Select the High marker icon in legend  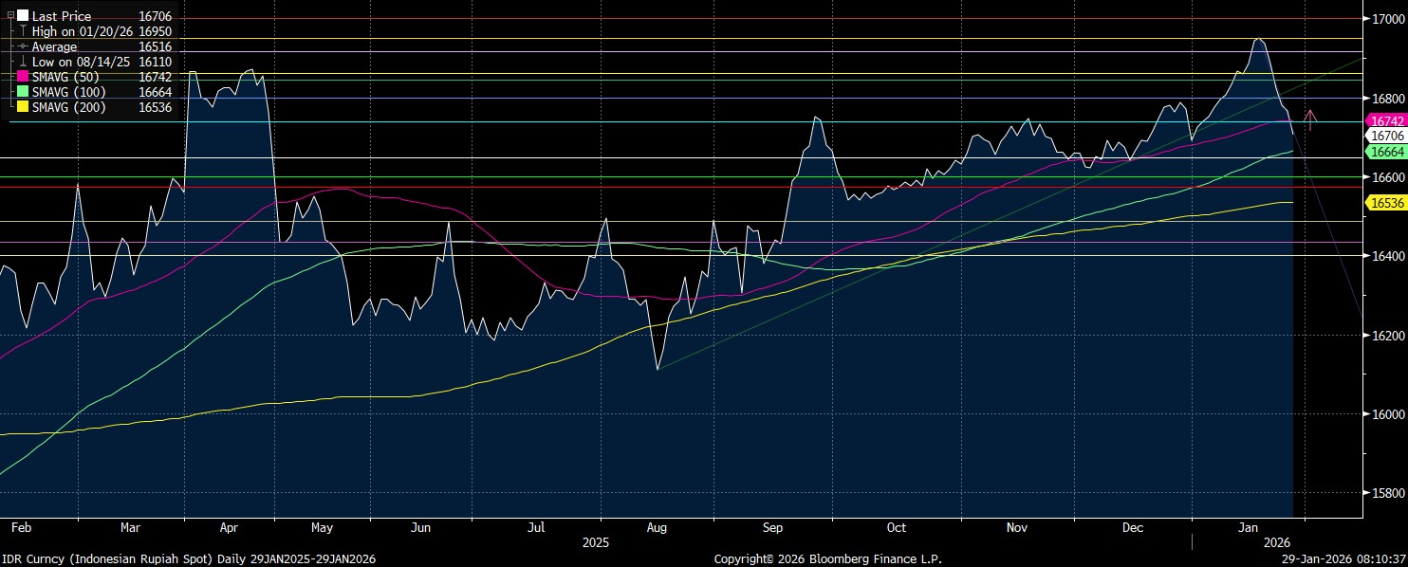[x=23, y=31]
